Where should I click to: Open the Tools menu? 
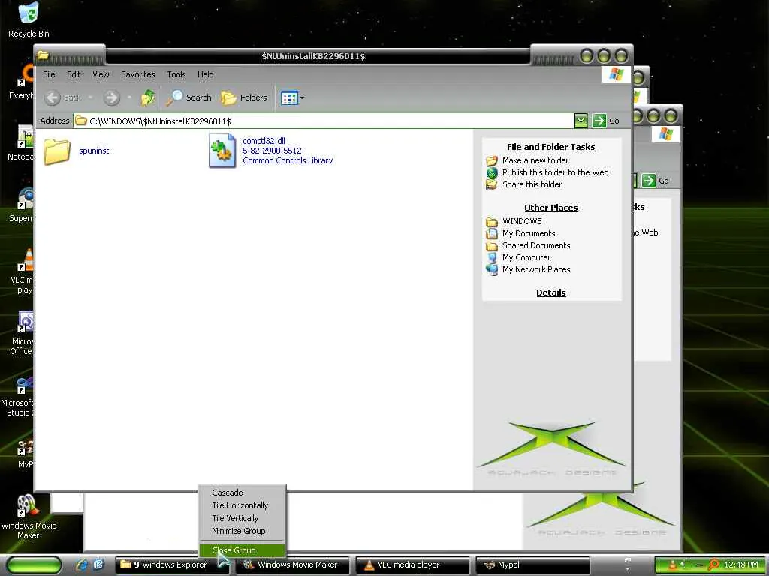(x=176, y=74)
